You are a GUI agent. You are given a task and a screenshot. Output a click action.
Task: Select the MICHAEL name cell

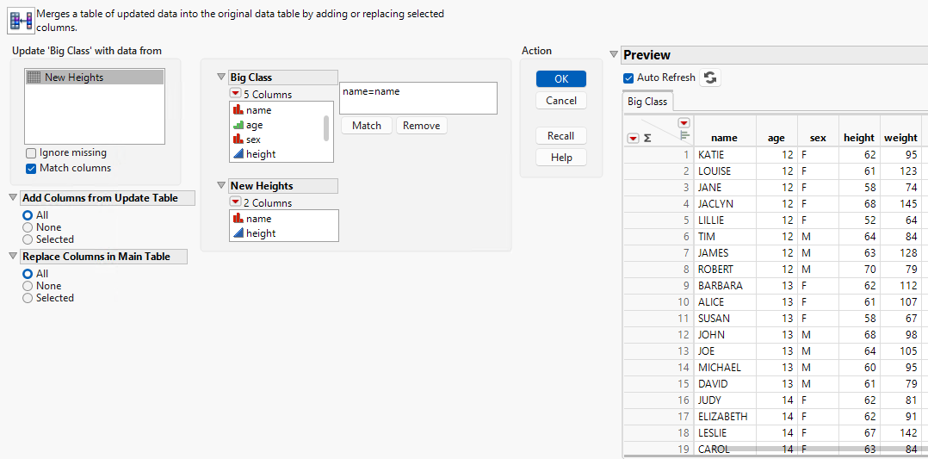coord(725,367)
